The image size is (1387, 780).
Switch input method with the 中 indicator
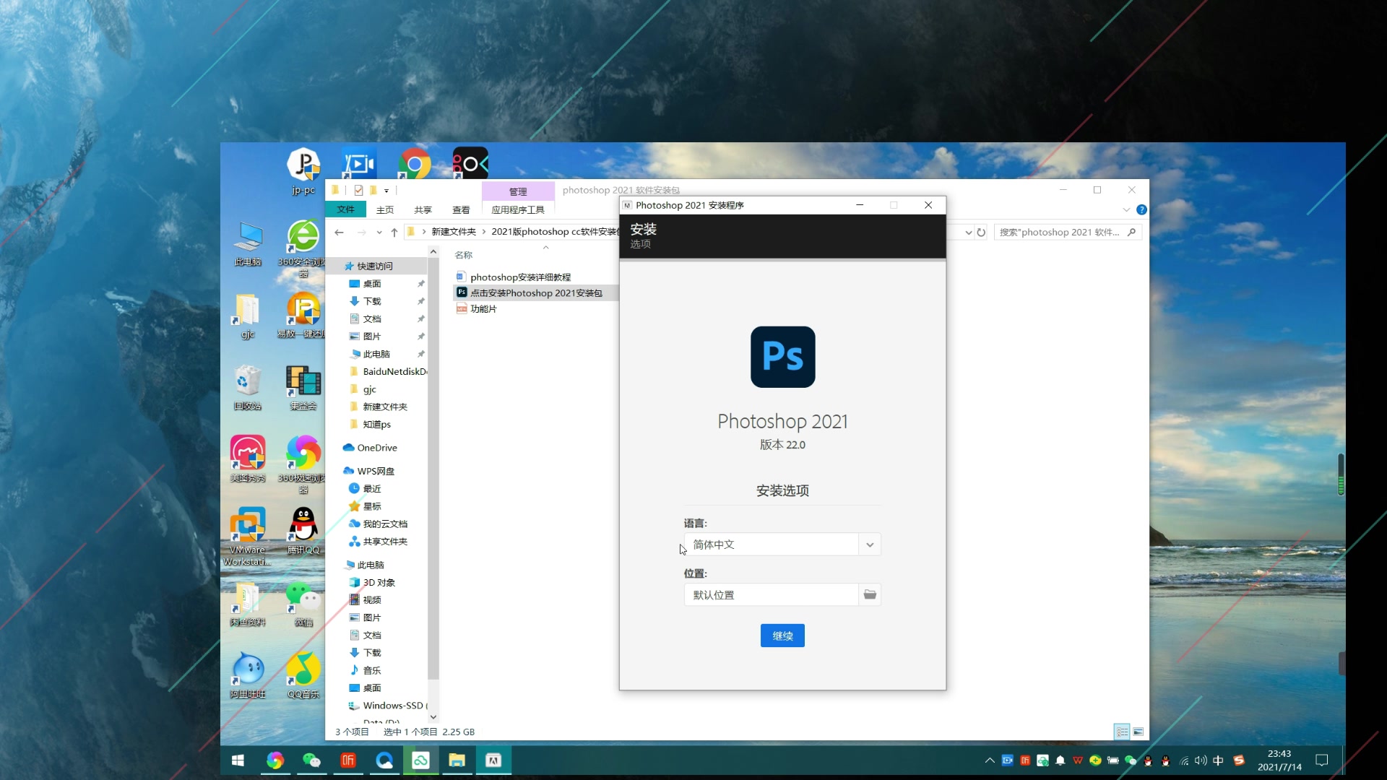[1219, 760]
